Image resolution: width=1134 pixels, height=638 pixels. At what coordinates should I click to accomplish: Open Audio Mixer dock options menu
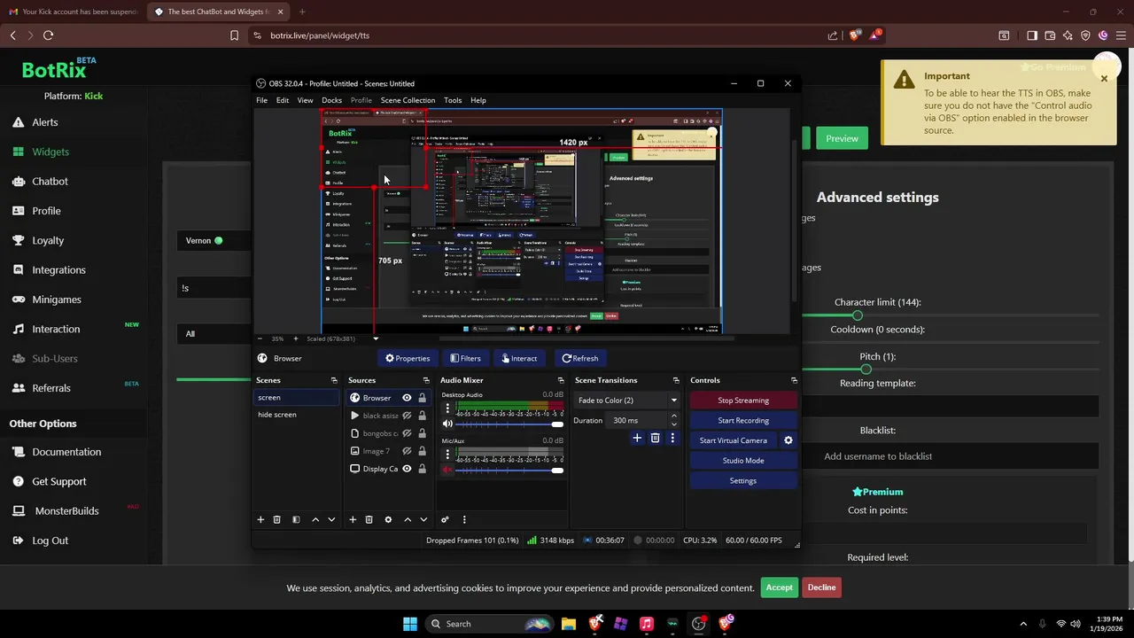pos(464,520)
